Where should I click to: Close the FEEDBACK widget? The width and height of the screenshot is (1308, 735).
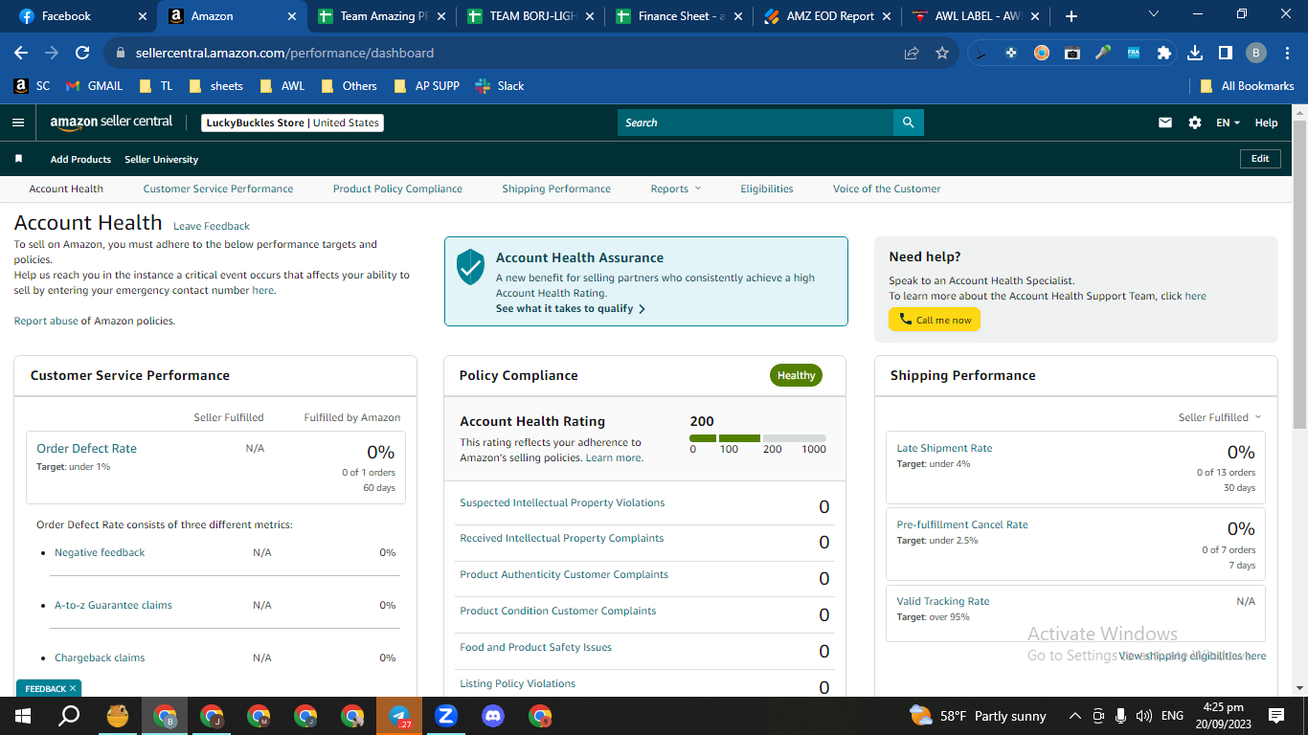74,688
